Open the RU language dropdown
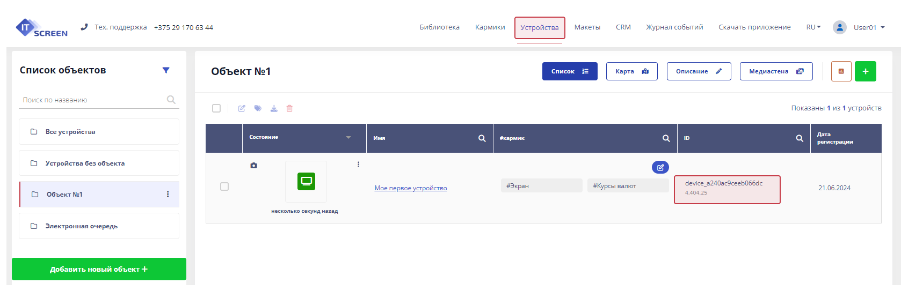 [x=813, y=27]
